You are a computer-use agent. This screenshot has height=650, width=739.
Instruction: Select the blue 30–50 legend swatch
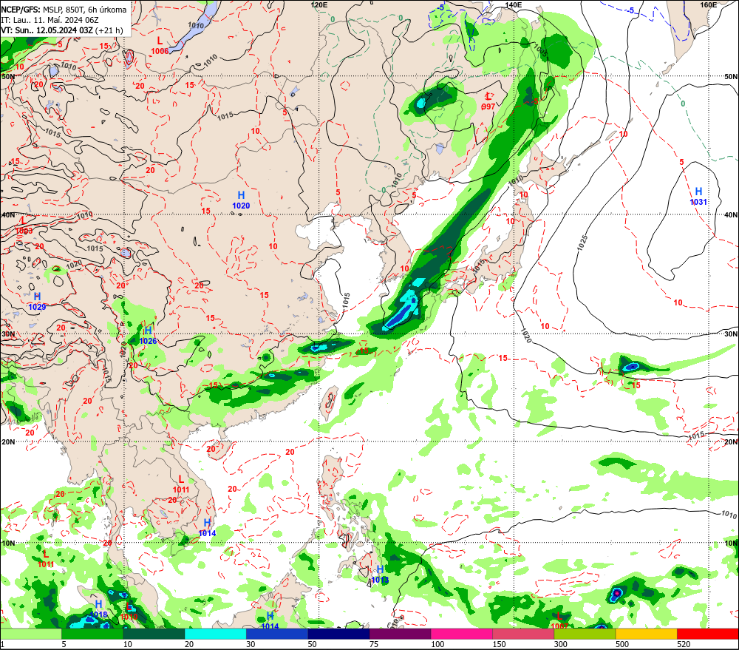[x=277, y=634]
